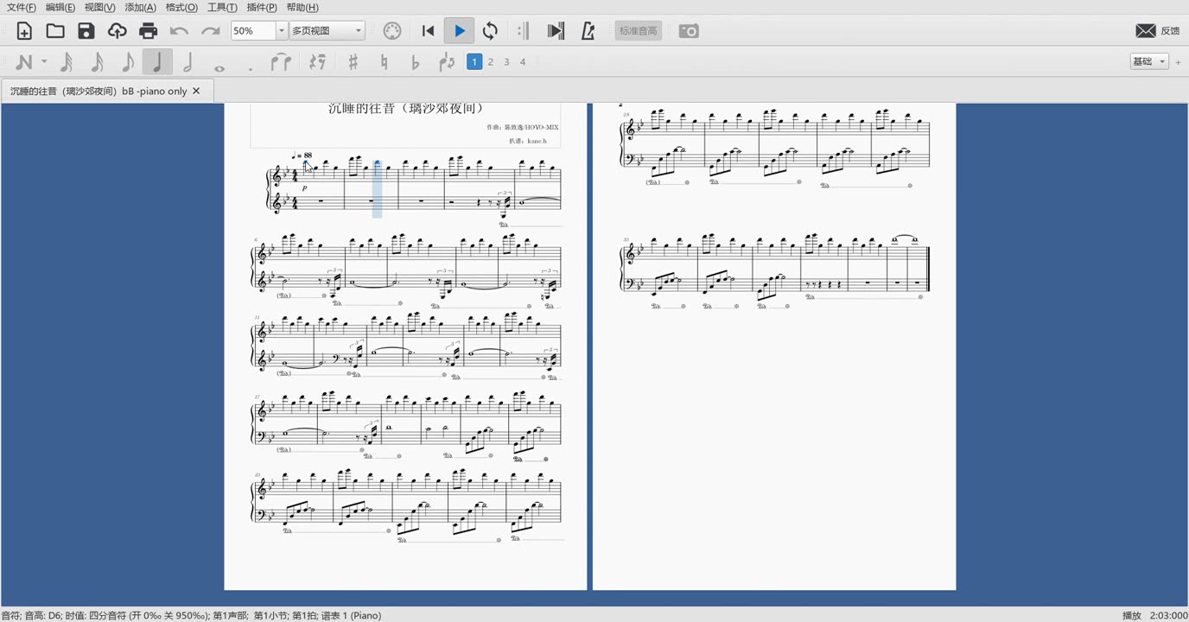Screen dimensions: 1189x622
Task: Toggle pan score during playback
Action: [556, 31]
